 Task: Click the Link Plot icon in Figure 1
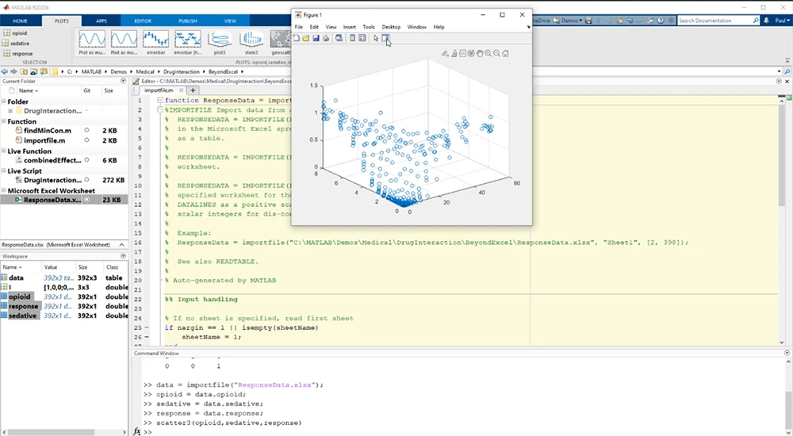pyautogui.click(x=339, y=38)
